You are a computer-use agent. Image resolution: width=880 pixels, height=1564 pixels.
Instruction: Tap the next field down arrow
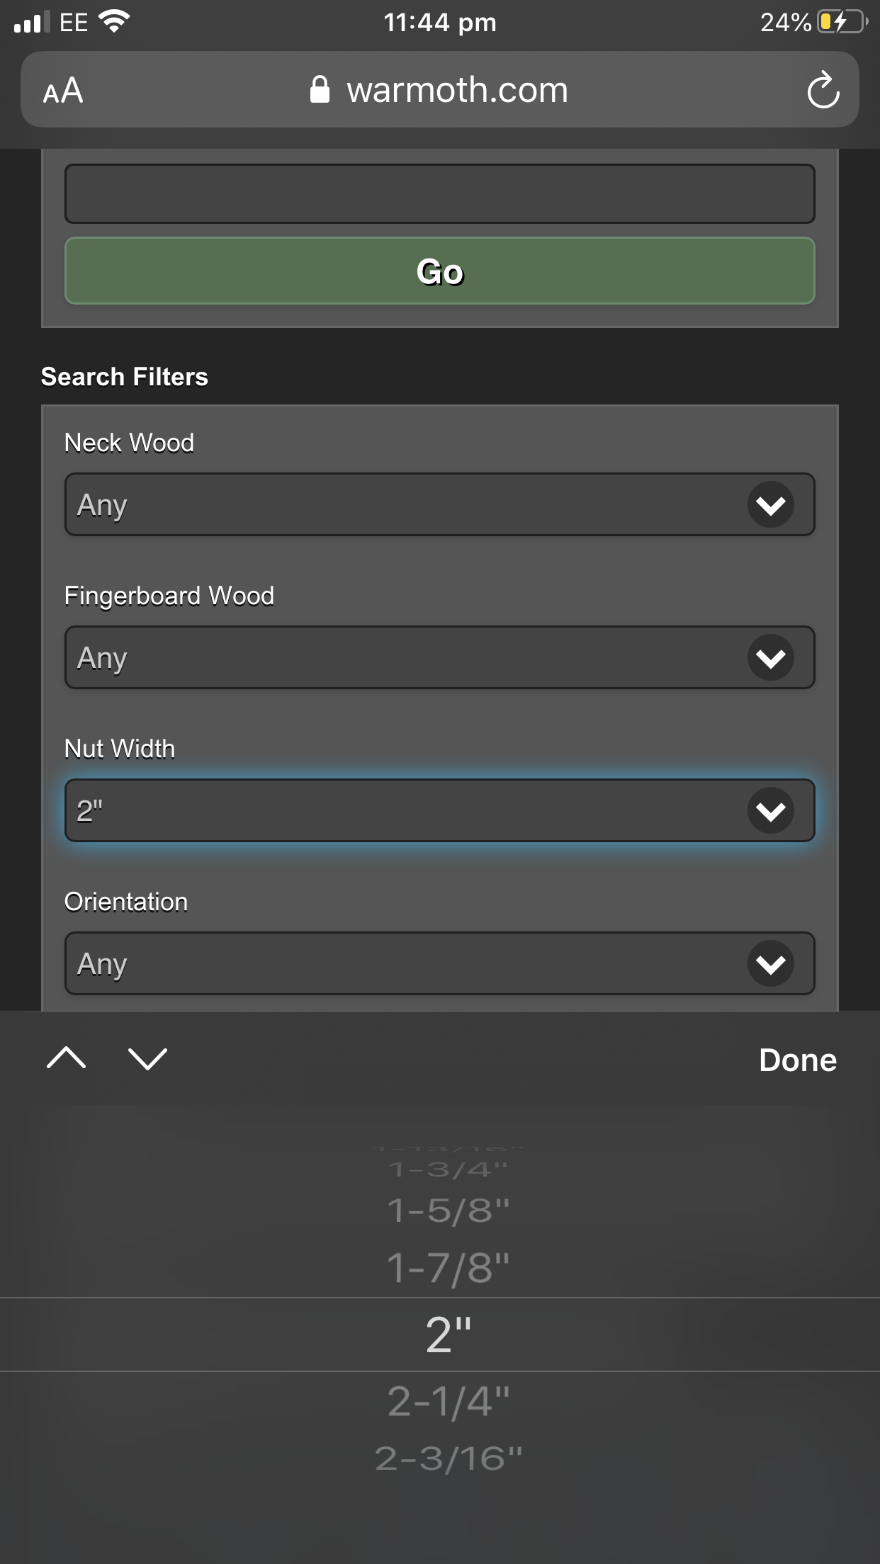147,1058
